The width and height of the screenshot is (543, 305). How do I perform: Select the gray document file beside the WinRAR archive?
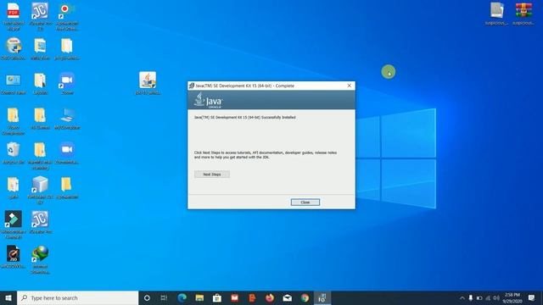click(x=496, y=14)
